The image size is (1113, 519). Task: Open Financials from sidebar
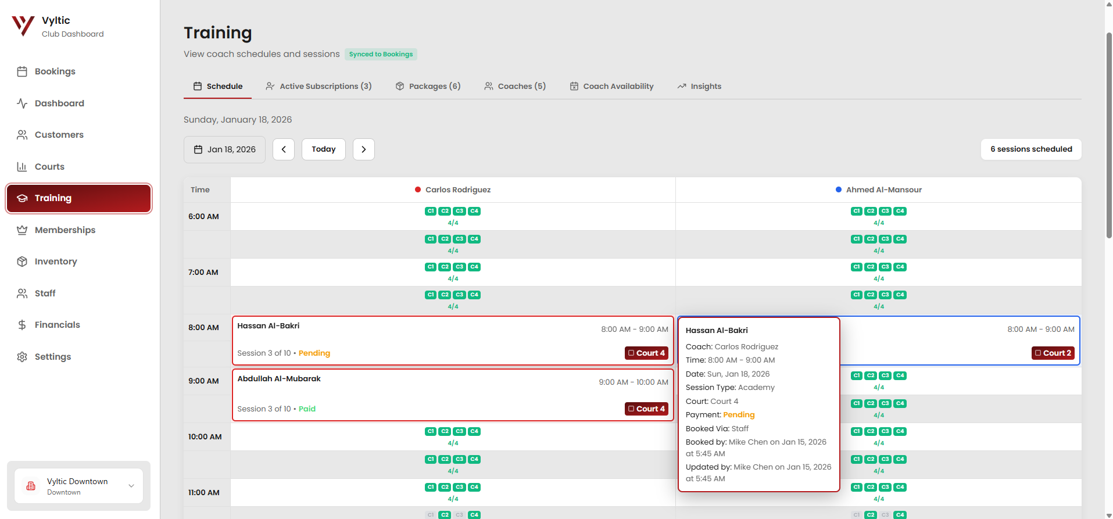(x=57, y=325)
